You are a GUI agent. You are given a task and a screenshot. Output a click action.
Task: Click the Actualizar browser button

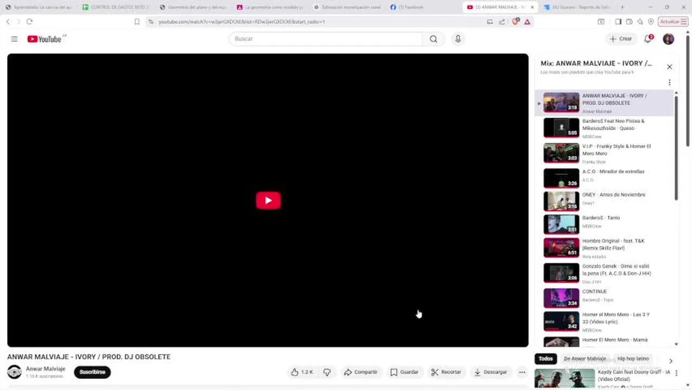point(673,22)
